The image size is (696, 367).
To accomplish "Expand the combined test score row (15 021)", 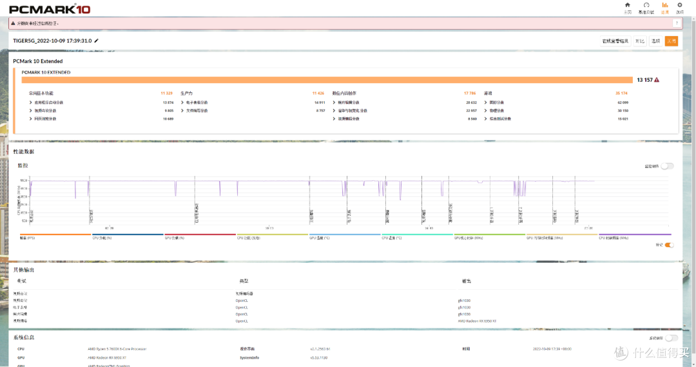I will [556, 118].
